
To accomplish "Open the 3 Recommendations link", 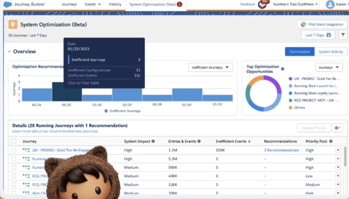I will click(281, 150).
